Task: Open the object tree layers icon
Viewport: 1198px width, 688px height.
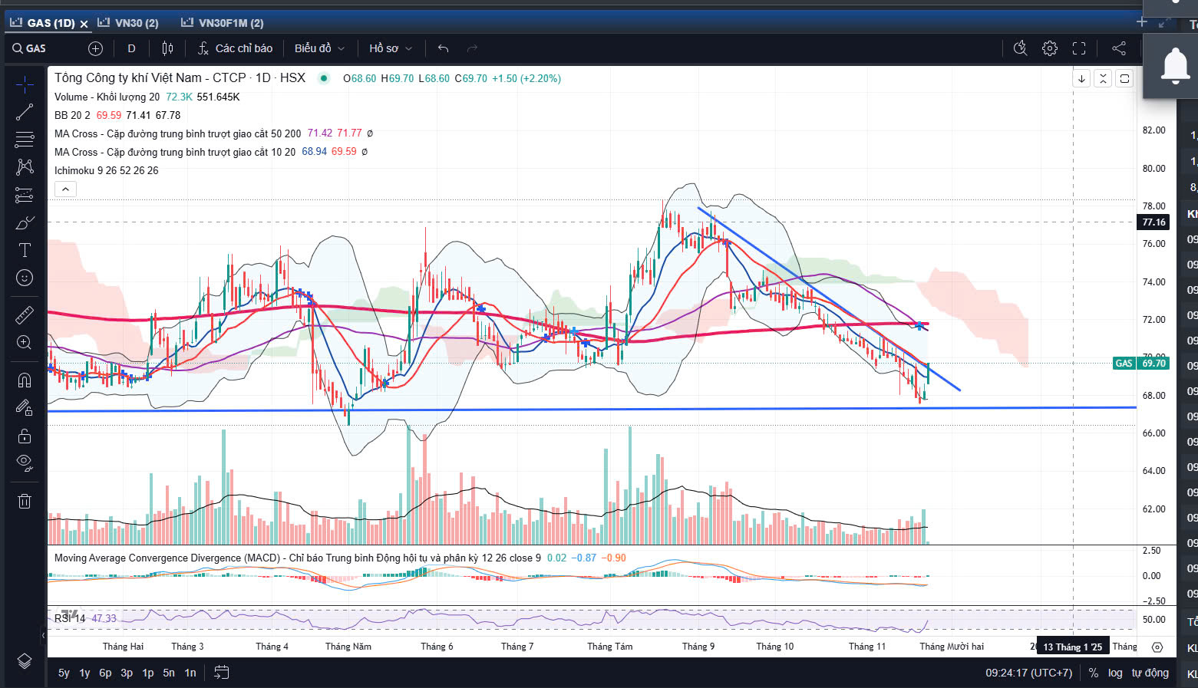Action: (x=25, y=661)
